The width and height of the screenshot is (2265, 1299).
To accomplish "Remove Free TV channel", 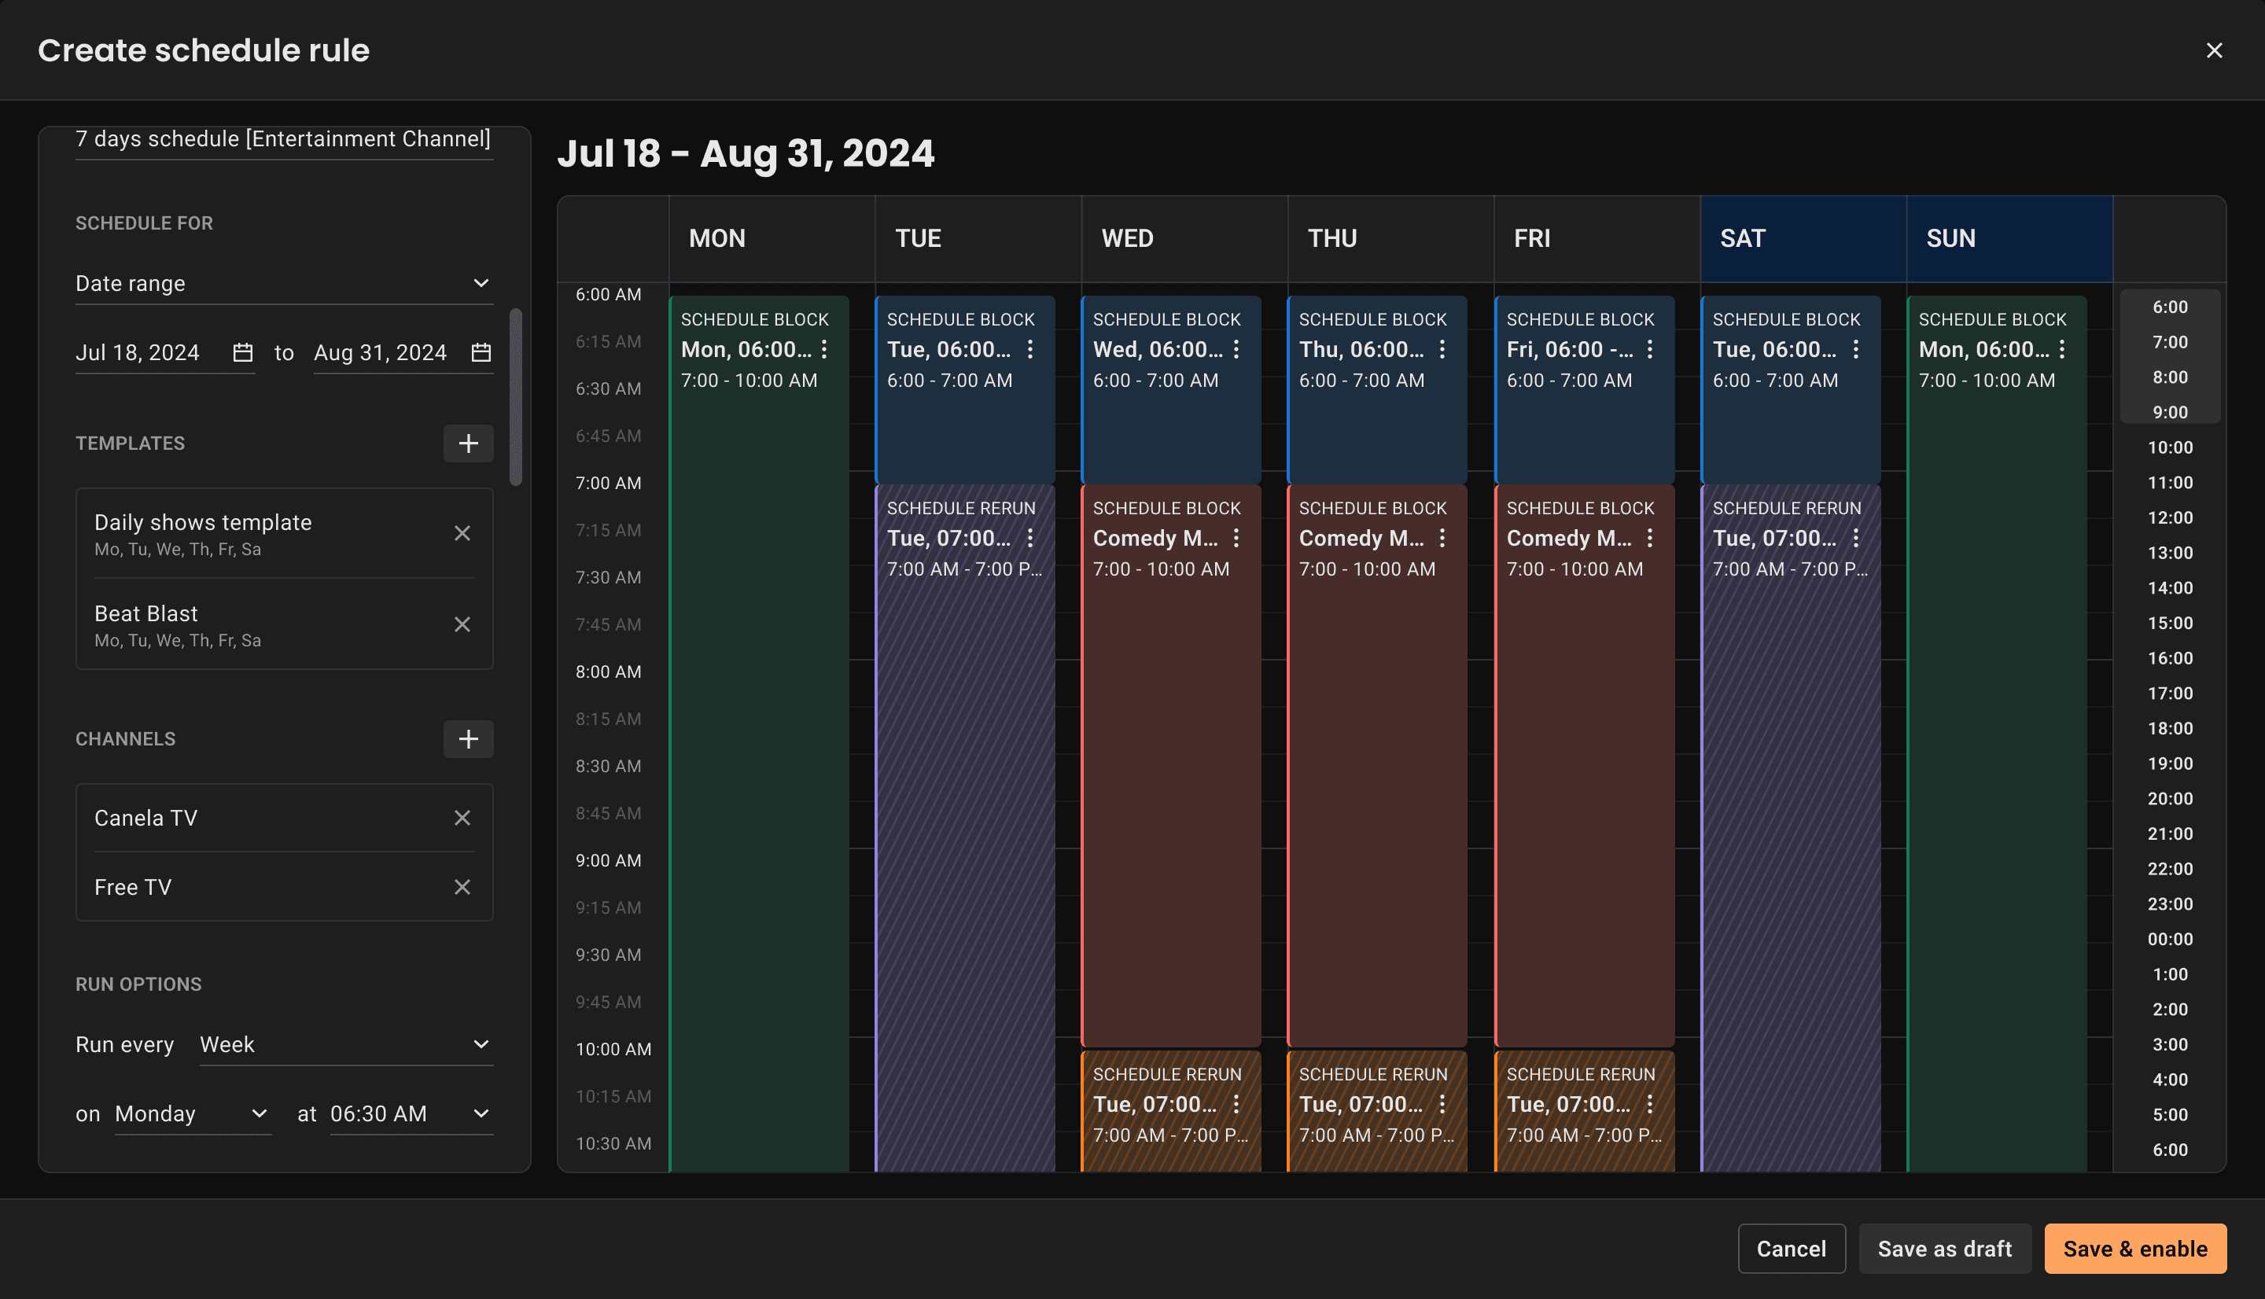I will (x=462, y=887).
